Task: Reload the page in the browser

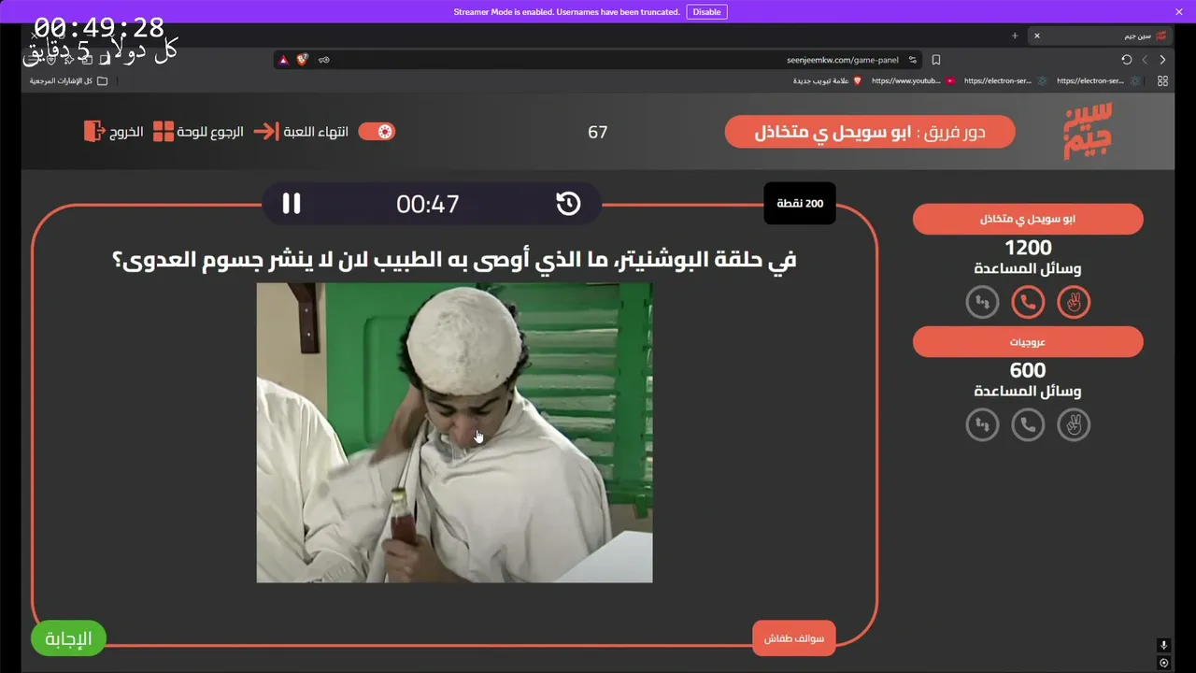Action: point(1127,60)
